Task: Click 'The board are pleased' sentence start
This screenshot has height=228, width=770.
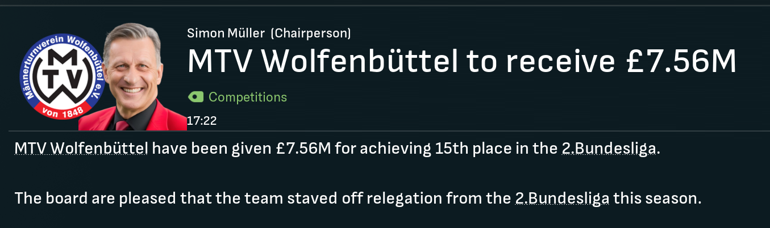Action: pyautogui.click(x=80, y=199)
